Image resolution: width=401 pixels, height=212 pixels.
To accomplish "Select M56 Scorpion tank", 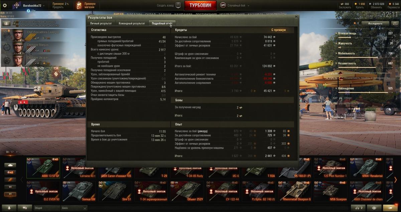I will 331,191.
